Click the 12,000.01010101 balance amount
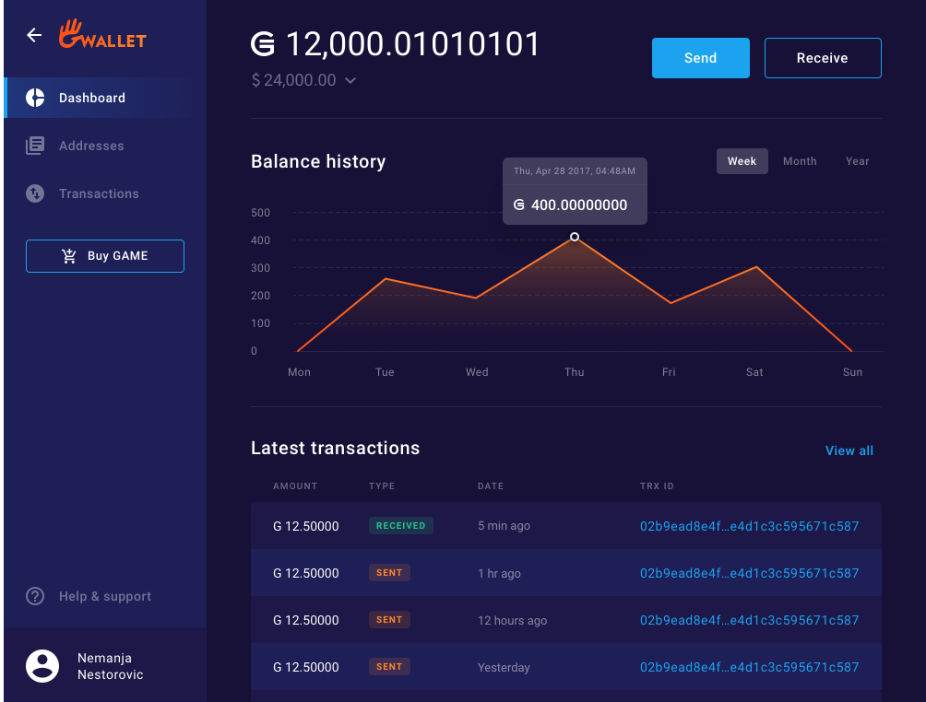Screen dimensions: 926x702 click(x=413, y=44)
